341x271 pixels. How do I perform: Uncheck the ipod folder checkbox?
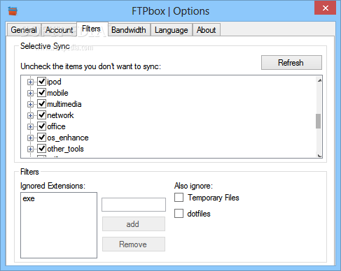pos(41,82)
